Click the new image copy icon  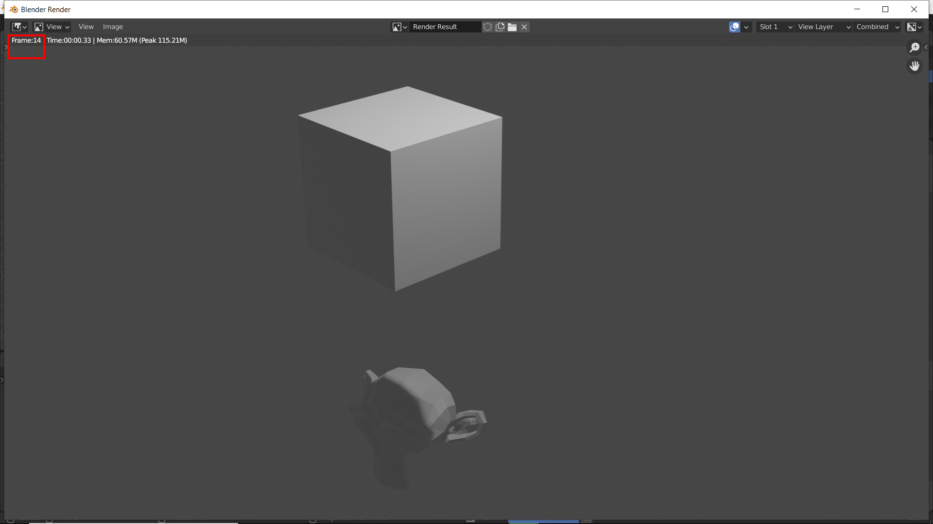[500, 27]
